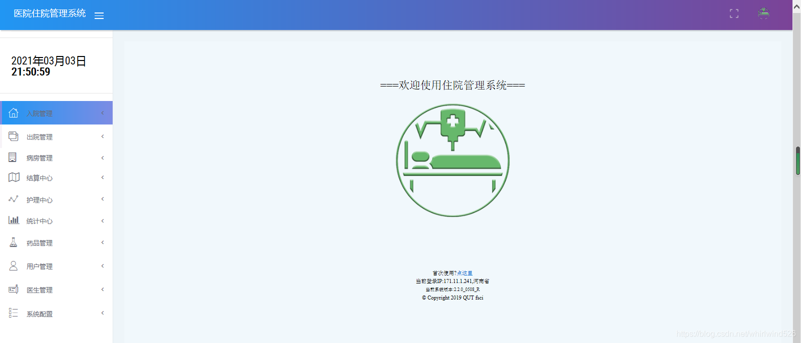Expand the 药品管理 submenu chevron

tap(103, 242)
